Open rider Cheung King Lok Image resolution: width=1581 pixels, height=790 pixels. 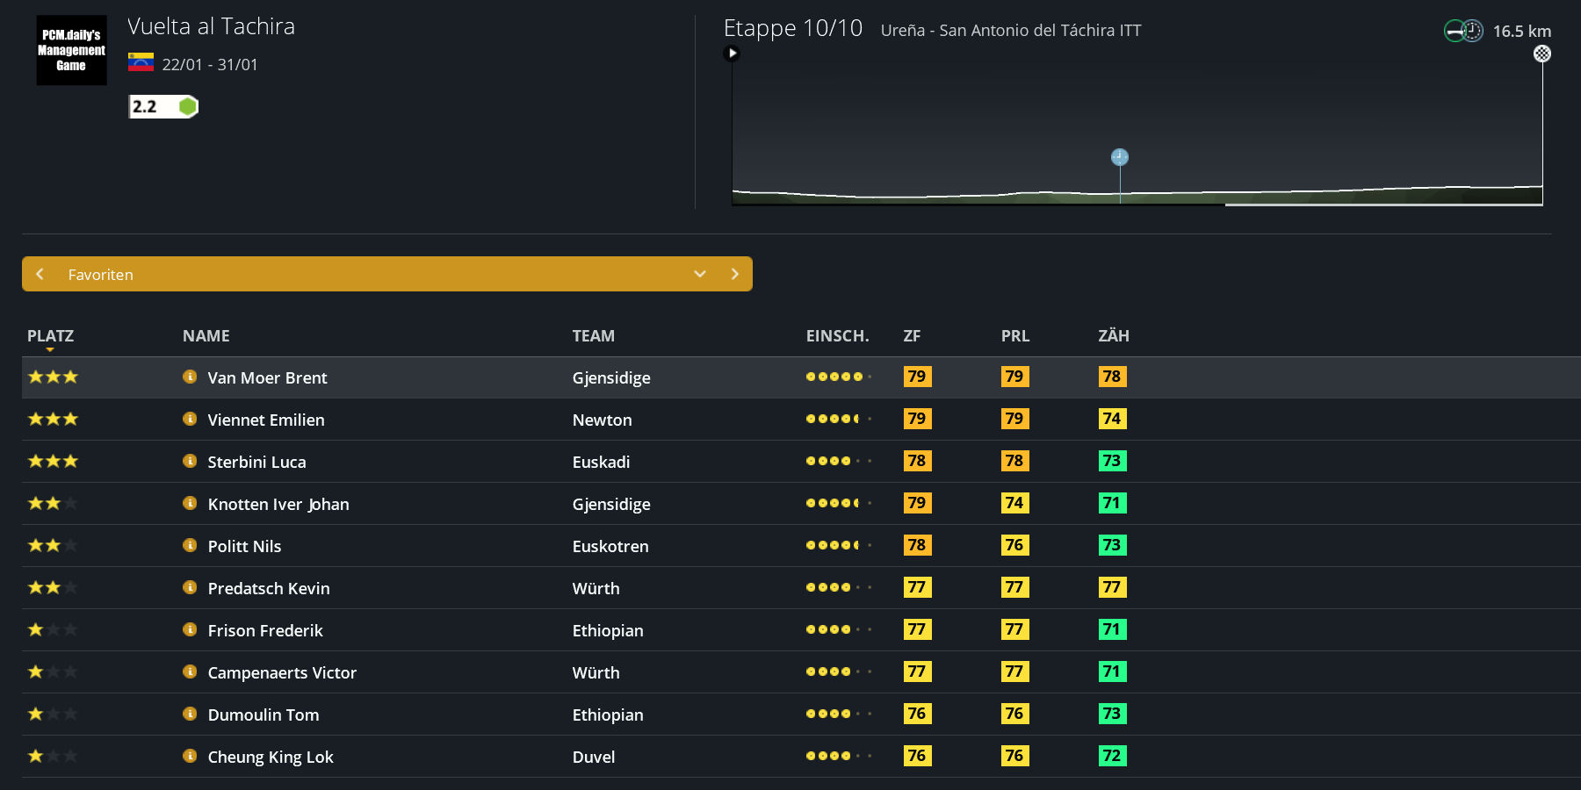click(271, 758)
